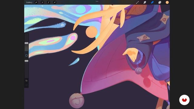Select the blue Eraser tool
The height and width of the screenshot is (109, 194).
coord(152,2)
